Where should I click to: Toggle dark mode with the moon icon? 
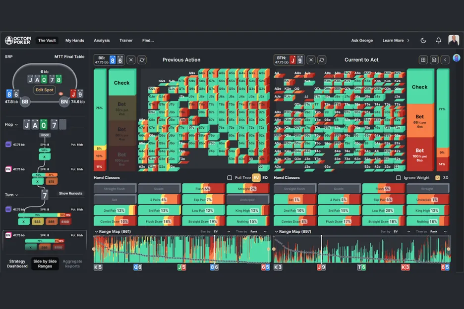pos(423,41)
